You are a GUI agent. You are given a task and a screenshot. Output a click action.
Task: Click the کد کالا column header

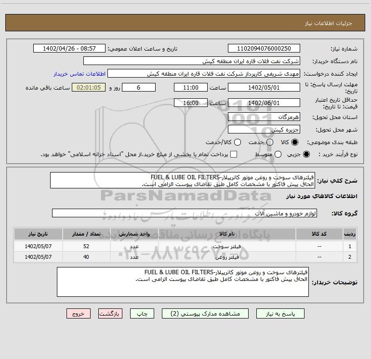pos(319,234)
